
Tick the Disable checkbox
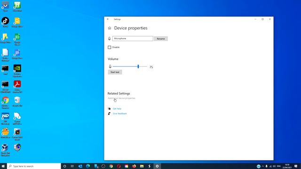point(110,47)
